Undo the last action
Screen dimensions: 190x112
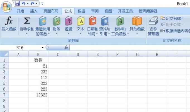pos(24,4)
